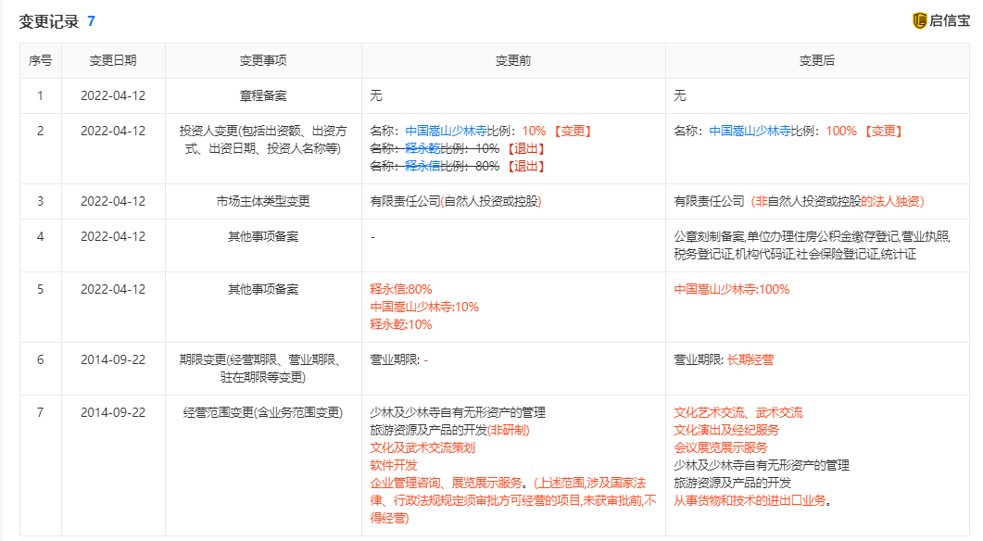Screen dimensions: 983x541
Task: Click the red 中国嵩山少林寺:100% entry
Action: point(732,289)
